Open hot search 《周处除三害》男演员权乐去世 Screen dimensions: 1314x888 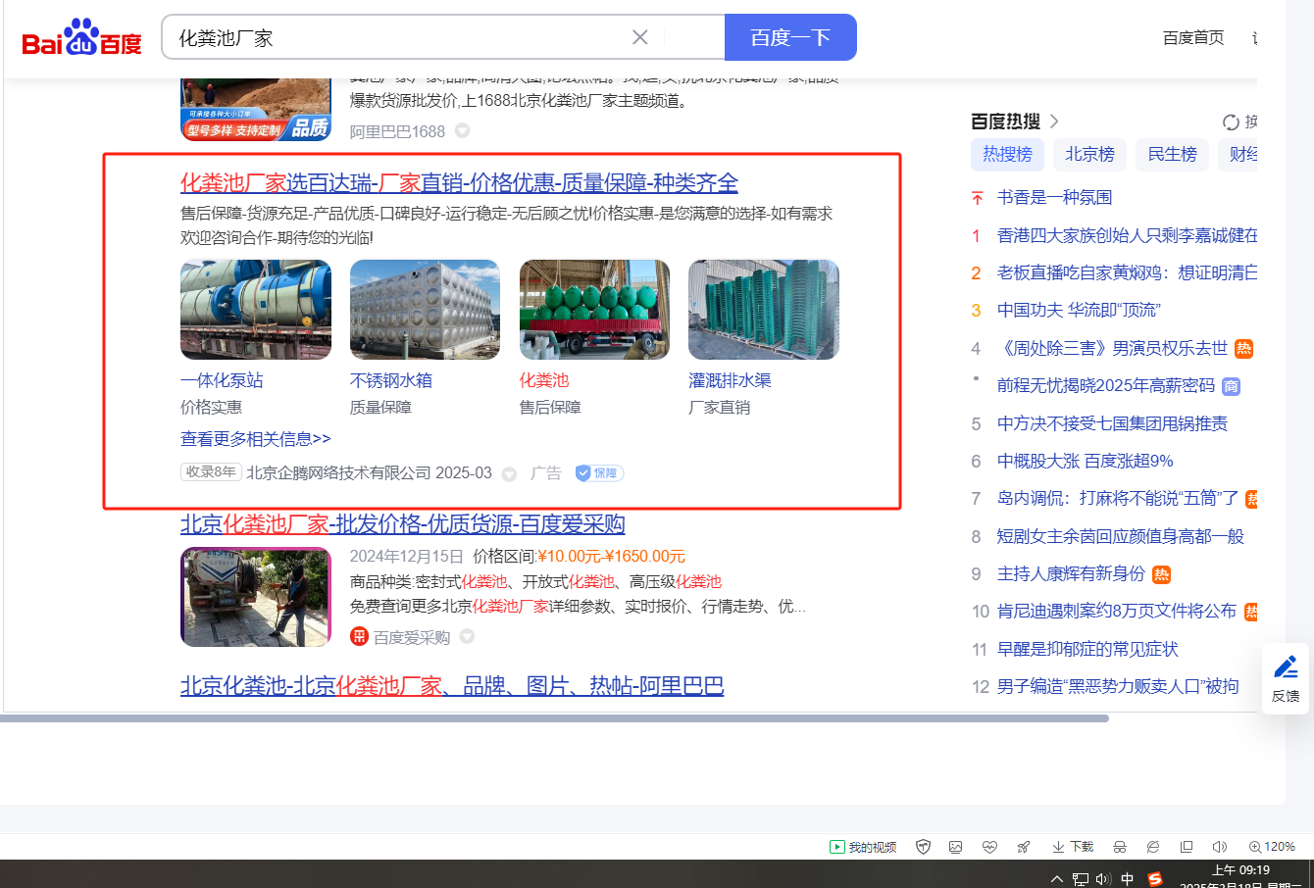pyautogui.click(x=1112, y=348)
